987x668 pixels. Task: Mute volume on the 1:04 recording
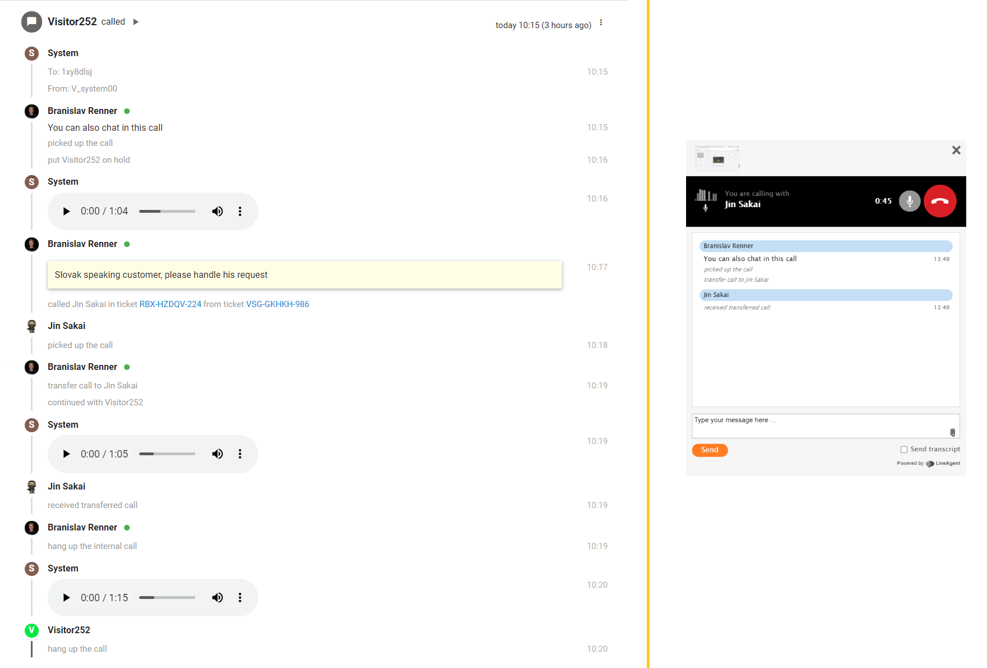(217, 212)
